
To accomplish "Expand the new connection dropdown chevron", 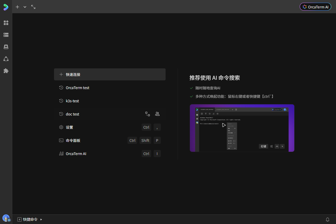I will pos(25,7).
